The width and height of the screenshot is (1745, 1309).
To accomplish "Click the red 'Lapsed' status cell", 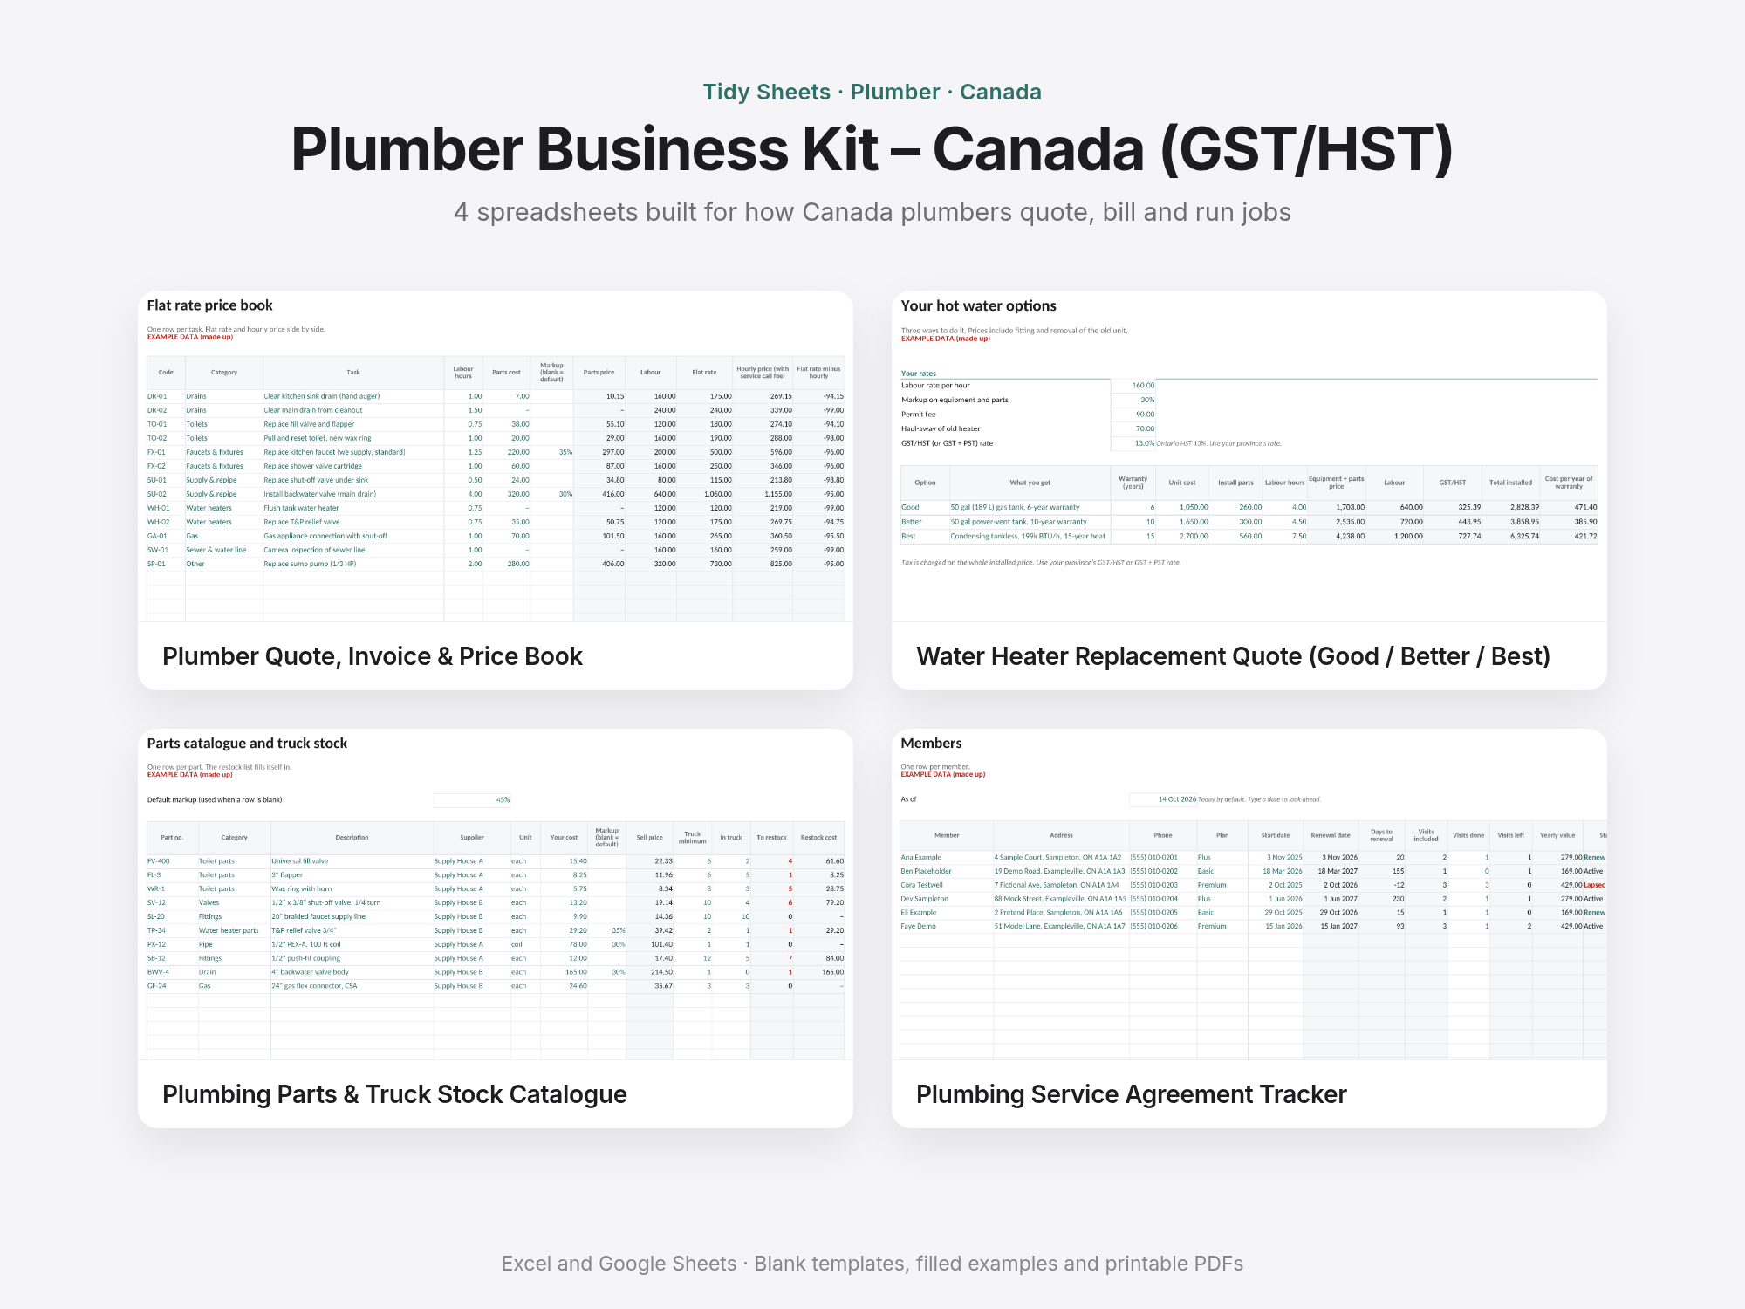I will click(1595, 885).
